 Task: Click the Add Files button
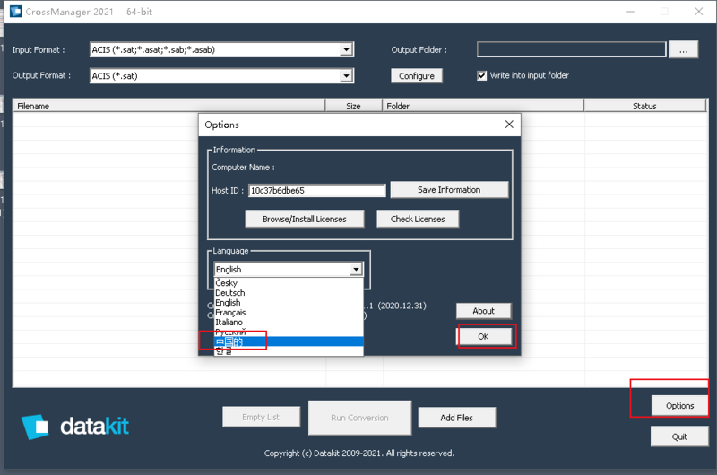tap(456, 418)
